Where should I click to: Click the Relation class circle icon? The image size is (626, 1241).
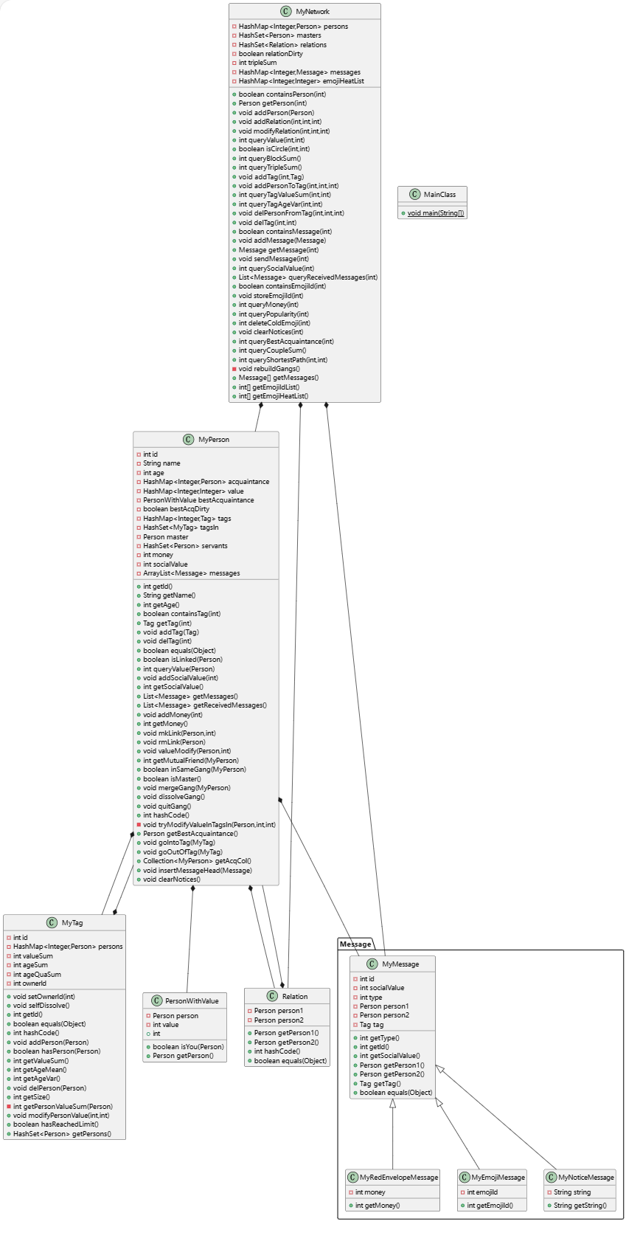pos(272,996)
